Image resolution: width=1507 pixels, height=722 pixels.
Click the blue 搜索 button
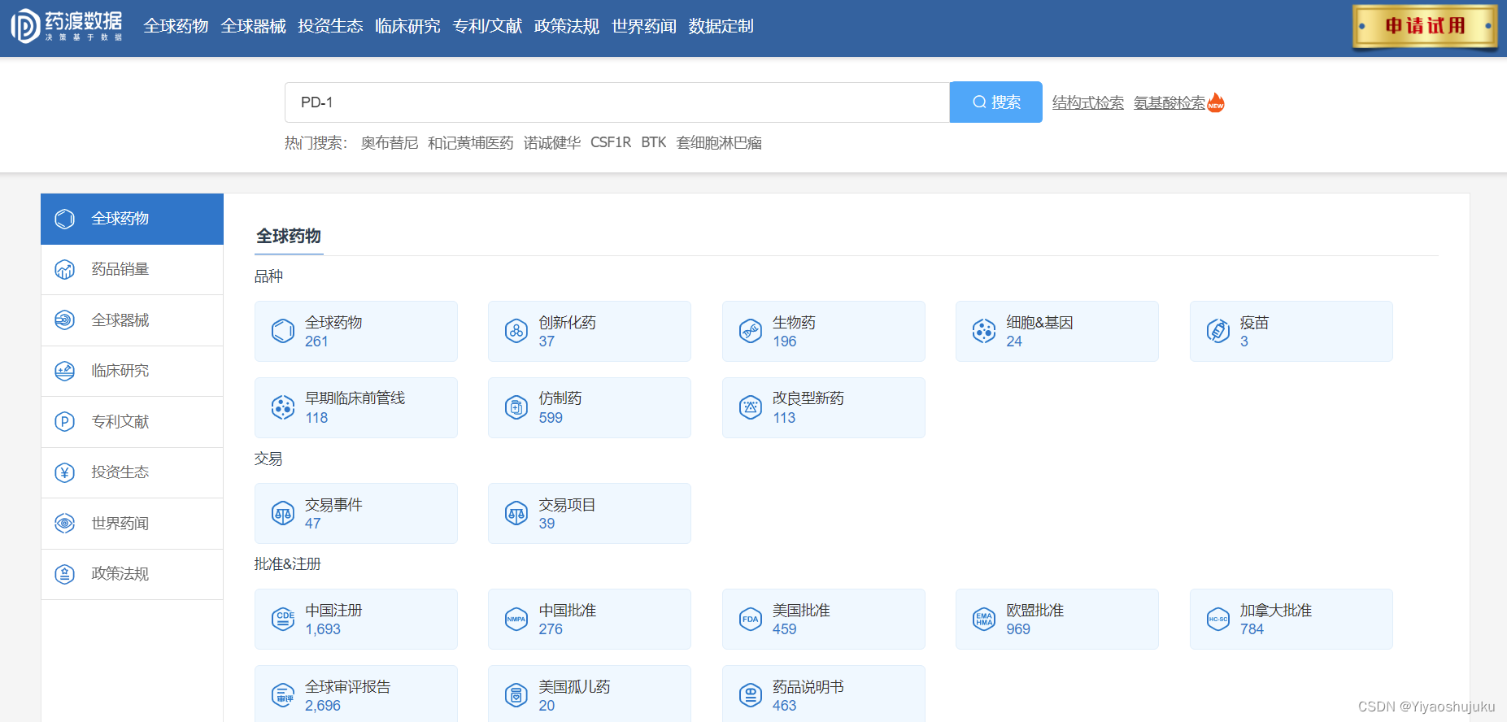pyautogui.click(x=996, y=102)
